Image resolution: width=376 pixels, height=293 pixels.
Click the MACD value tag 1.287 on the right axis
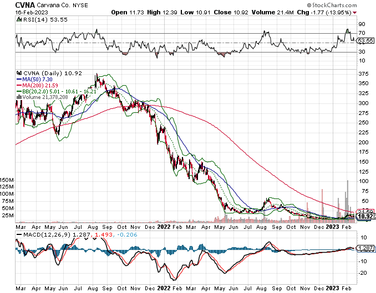click(x=365, y=248)
